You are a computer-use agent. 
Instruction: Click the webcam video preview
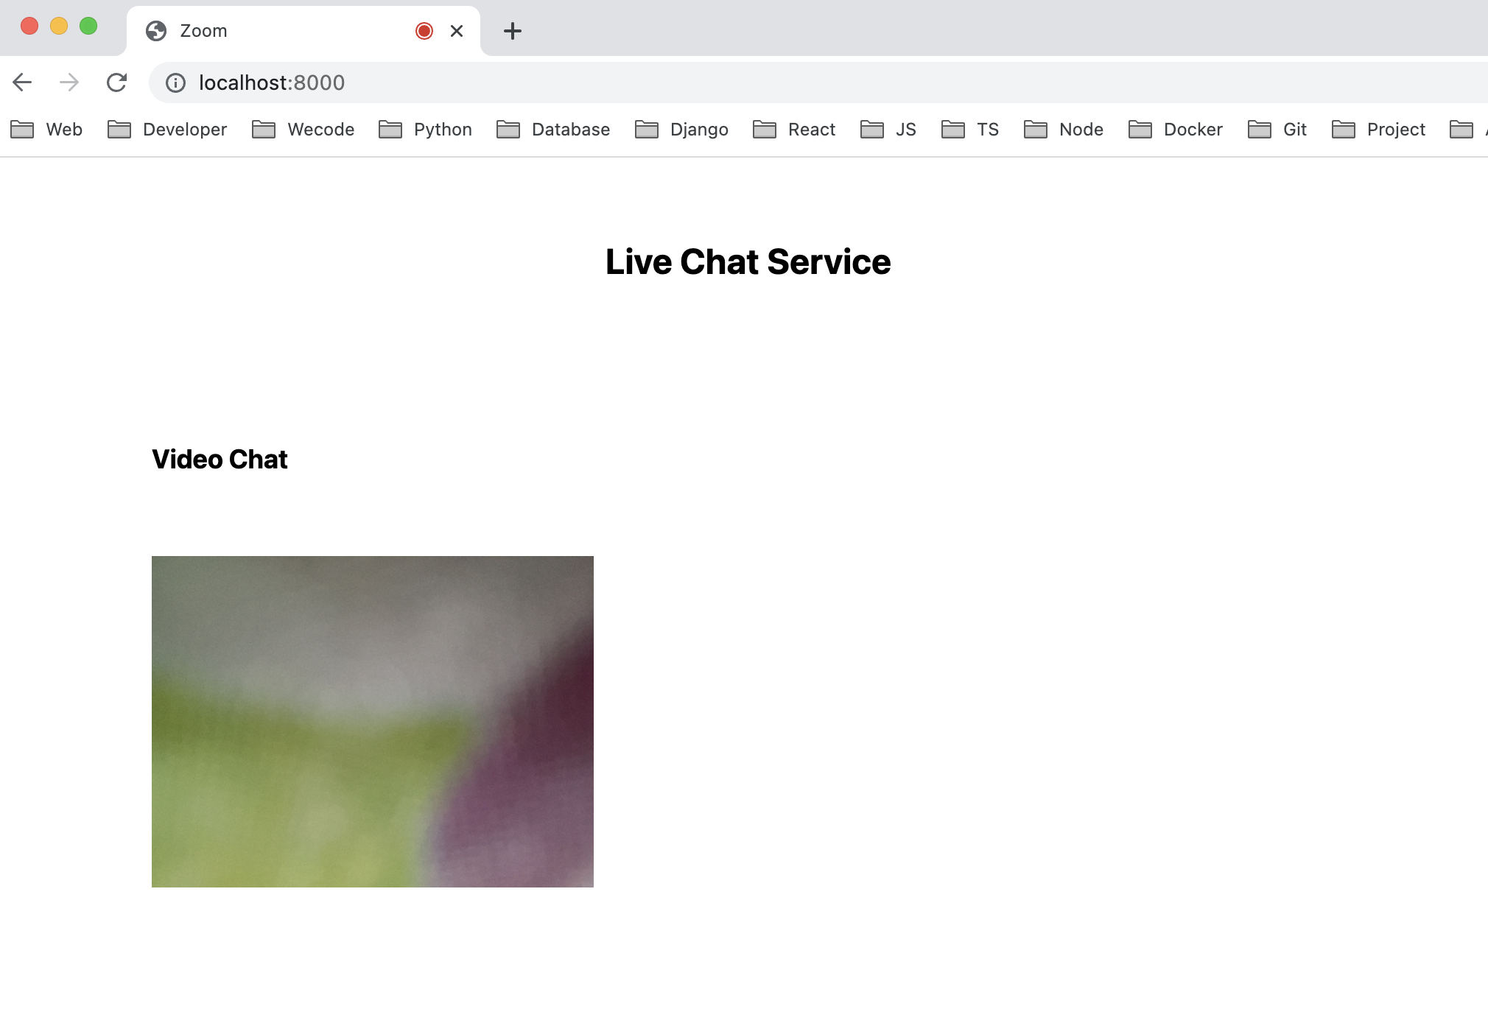(x=373, y=722)
